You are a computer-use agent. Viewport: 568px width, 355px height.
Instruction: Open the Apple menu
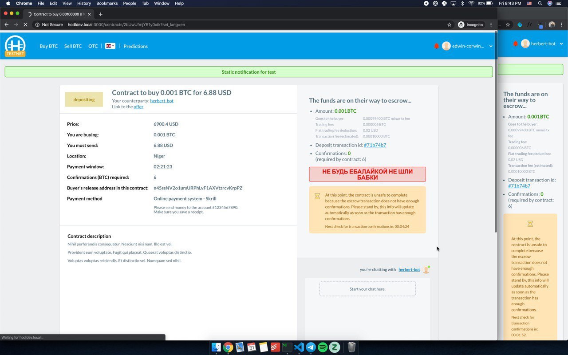[8, 3]
